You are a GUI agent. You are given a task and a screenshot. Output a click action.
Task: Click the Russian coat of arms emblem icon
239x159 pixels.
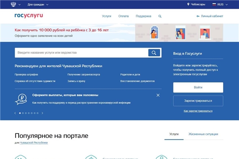point(13,4)
